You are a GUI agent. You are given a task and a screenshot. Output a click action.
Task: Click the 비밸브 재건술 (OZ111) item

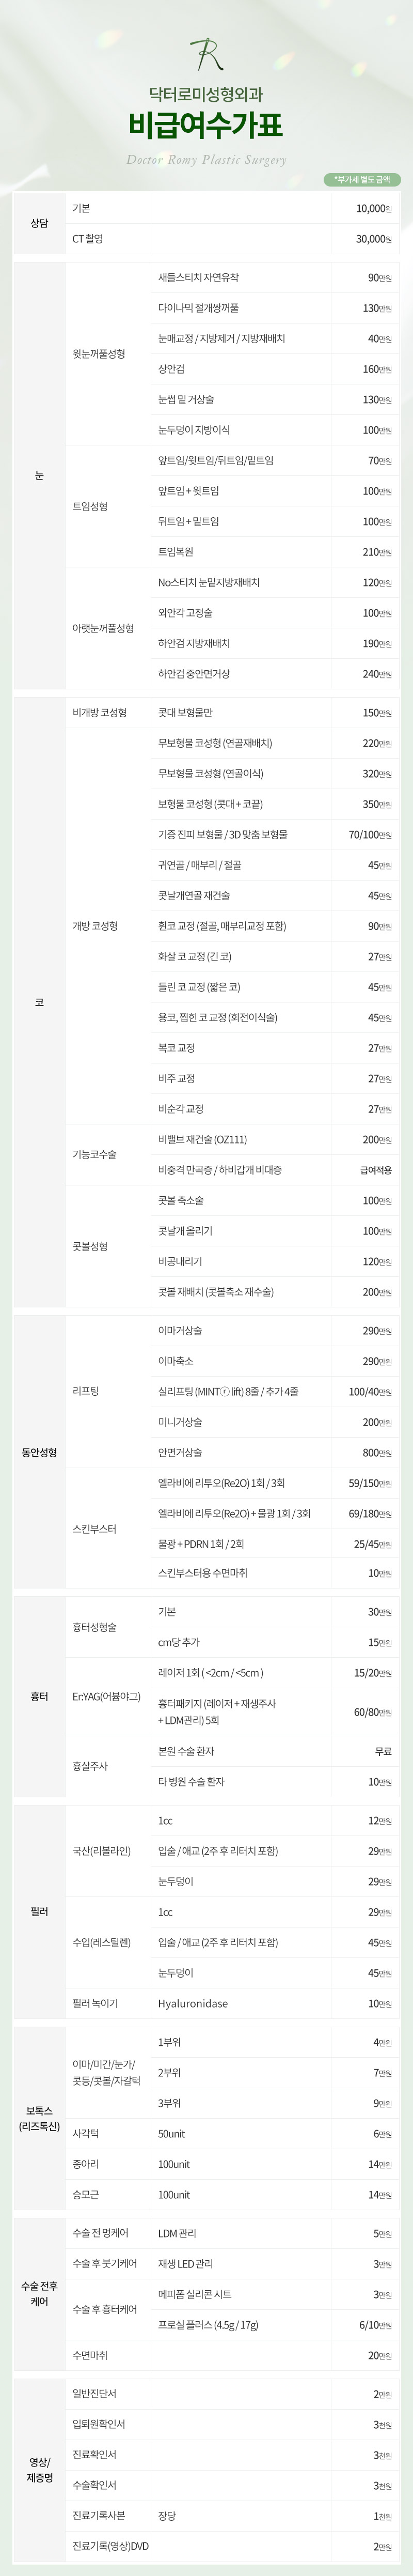(202, 1139)
